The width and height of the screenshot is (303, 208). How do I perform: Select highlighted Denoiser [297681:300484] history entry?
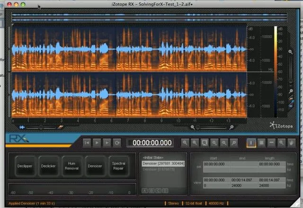163,163
